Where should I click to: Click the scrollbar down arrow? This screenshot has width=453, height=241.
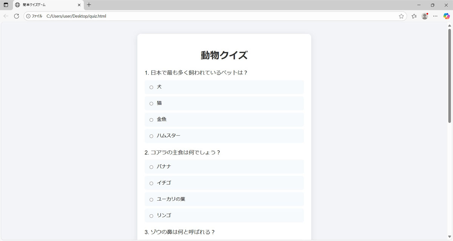pos(449,237)
